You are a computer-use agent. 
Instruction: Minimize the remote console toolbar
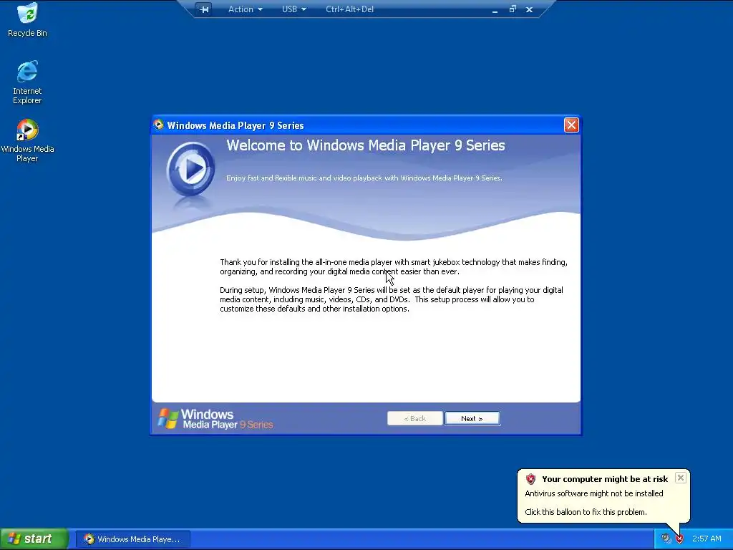pyautogui.click(x=495, y=10)
